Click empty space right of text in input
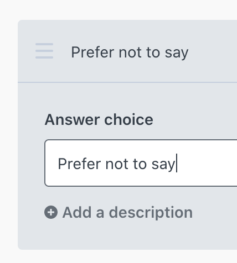 (207, 163)
